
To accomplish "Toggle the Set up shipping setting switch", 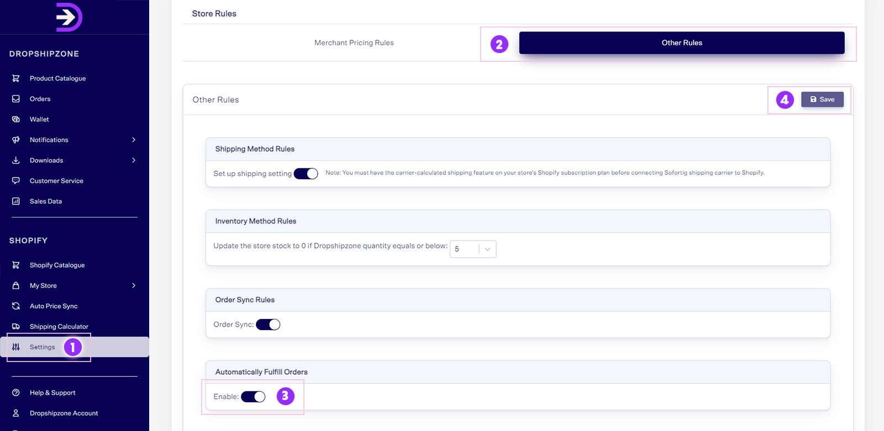I will pyautogui.click(x=306, y=173).
